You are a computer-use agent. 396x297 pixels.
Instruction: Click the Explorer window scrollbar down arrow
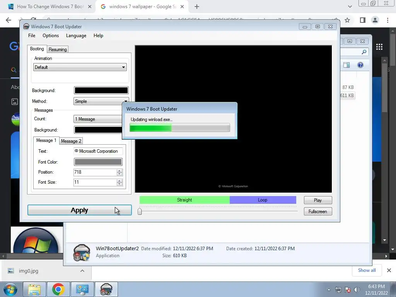385,240
